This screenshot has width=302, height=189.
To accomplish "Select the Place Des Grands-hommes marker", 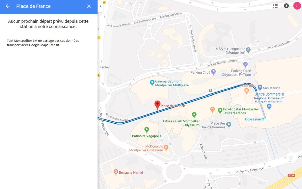I will (229, 125).
